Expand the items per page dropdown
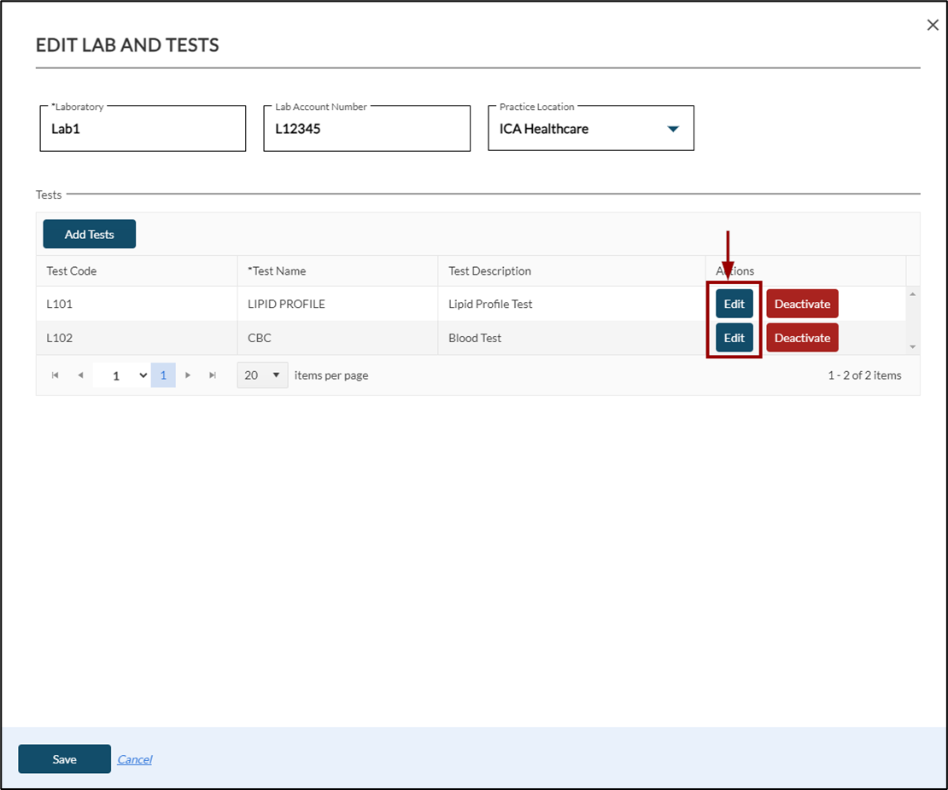This screenshot has height=790, width=948. pyautogui.click(x=263, y=375)
